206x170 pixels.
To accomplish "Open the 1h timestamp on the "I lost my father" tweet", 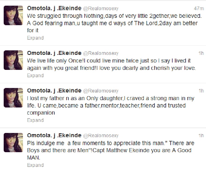I will point(201,91).
